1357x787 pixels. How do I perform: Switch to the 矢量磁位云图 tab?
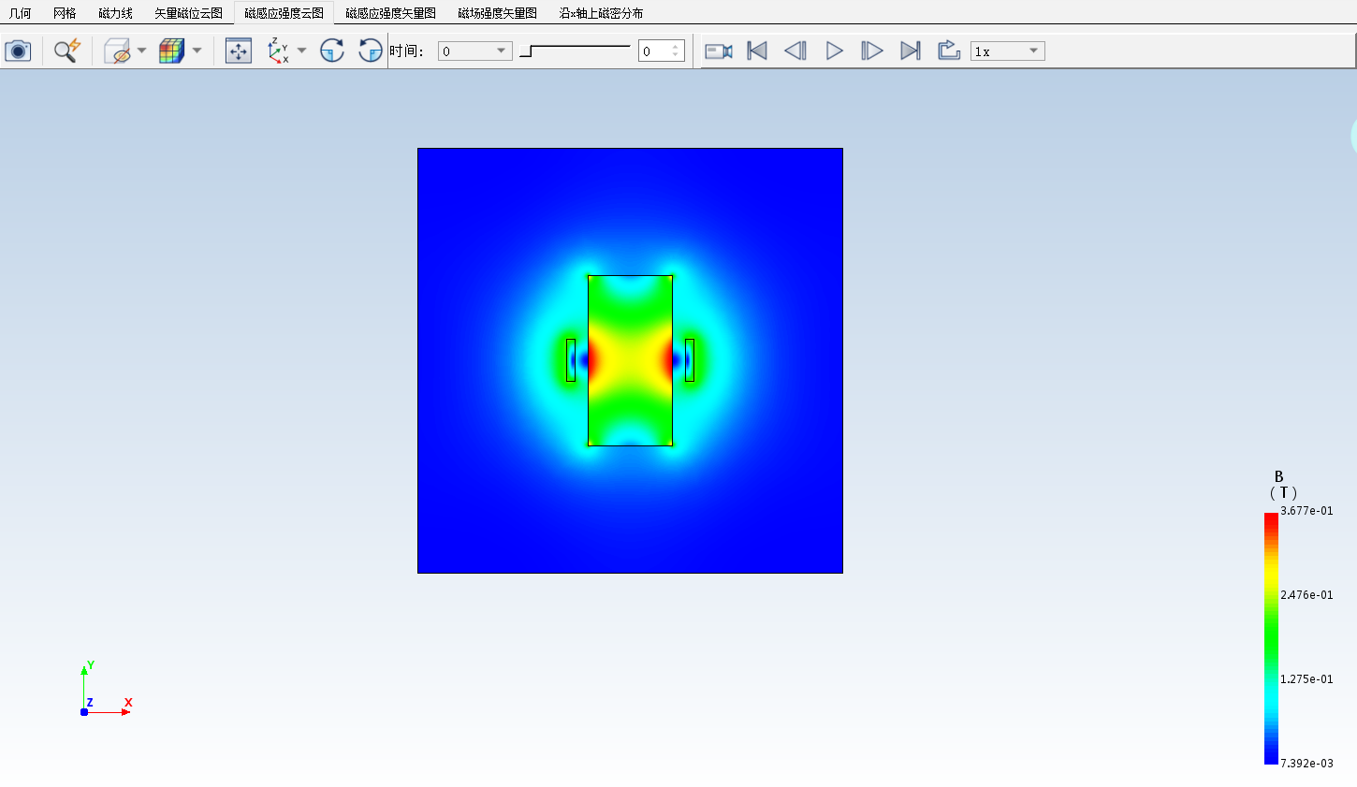coord(188,13)
